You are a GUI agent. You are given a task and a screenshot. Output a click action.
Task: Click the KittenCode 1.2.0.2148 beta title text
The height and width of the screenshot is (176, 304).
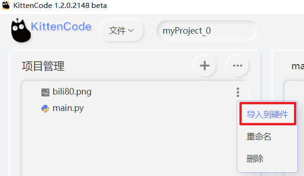click(x=60, y=6)
